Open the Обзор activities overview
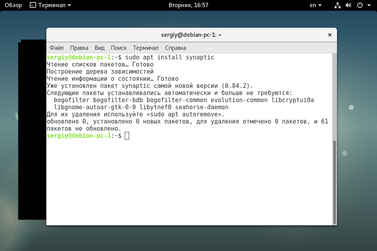 [13, 5]
